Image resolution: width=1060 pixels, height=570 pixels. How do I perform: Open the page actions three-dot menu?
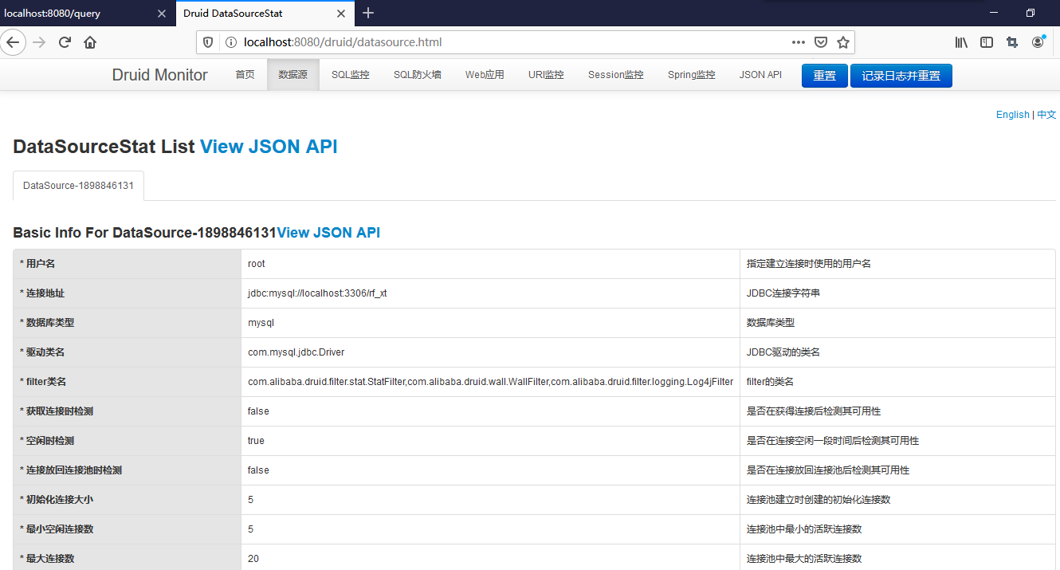click(x=798, y=42)
